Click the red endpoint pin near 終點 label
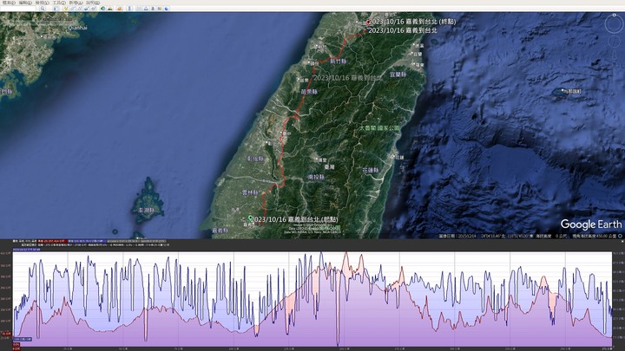 click(367, 23)
